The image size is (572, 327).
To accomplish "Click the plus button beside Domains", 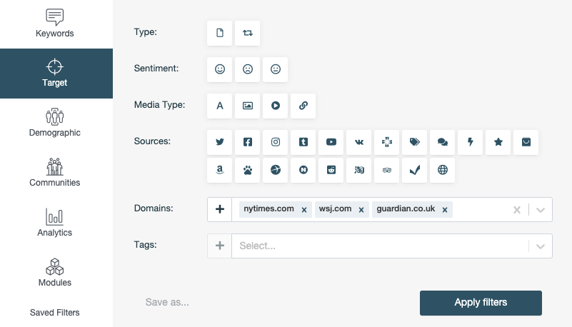I will (220, 209).
